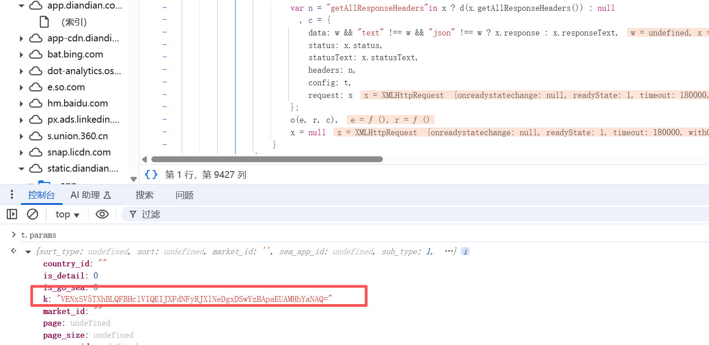Expand the app-cdn.diandi... tree node
This screenshot has height=345, width=709.
tap(21, 39)
